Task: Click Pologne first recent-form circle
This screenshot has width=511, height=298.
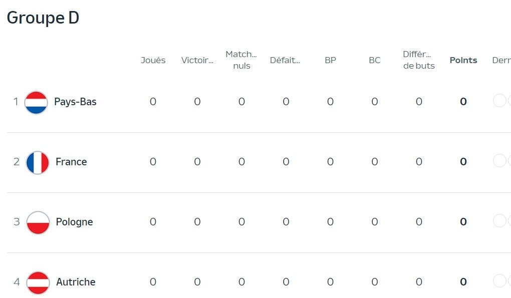Action: (499, 221)
